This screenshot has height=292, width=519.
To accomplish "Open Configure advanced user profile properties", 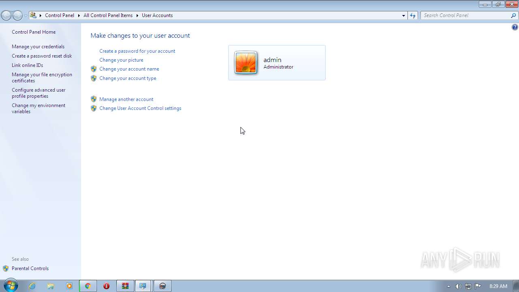I will (x=39, y=93).
